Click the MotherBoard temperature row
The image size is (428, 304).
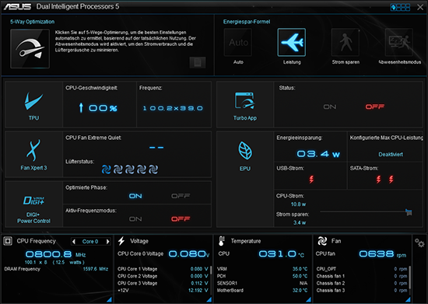262,290
